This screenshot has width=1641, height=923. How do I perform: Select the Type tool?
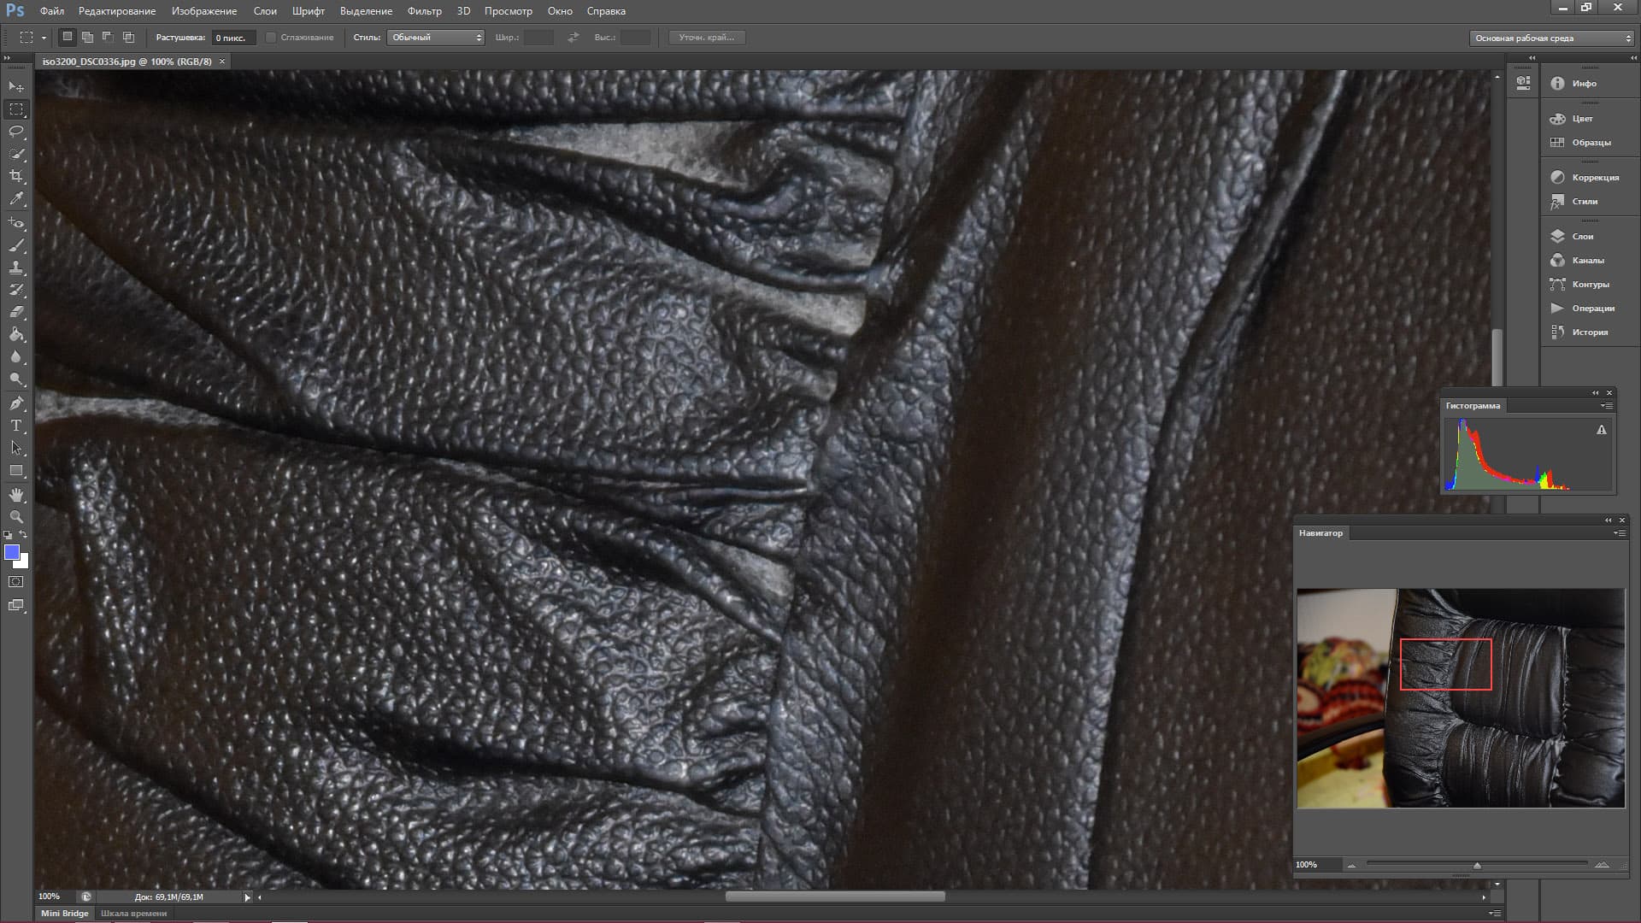click(16, 426)
